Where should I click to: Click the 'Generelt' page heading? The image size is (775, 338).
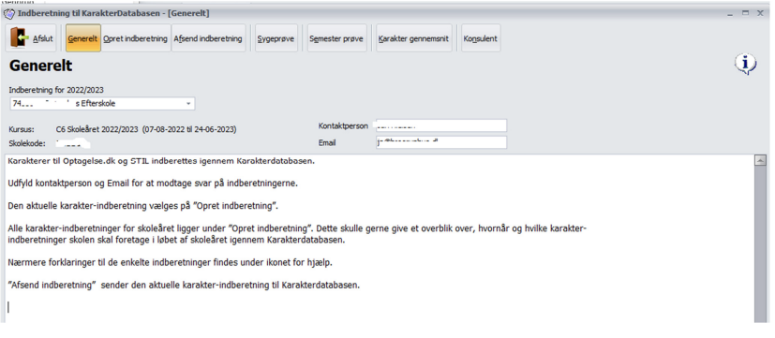click(x=40, y=66)
